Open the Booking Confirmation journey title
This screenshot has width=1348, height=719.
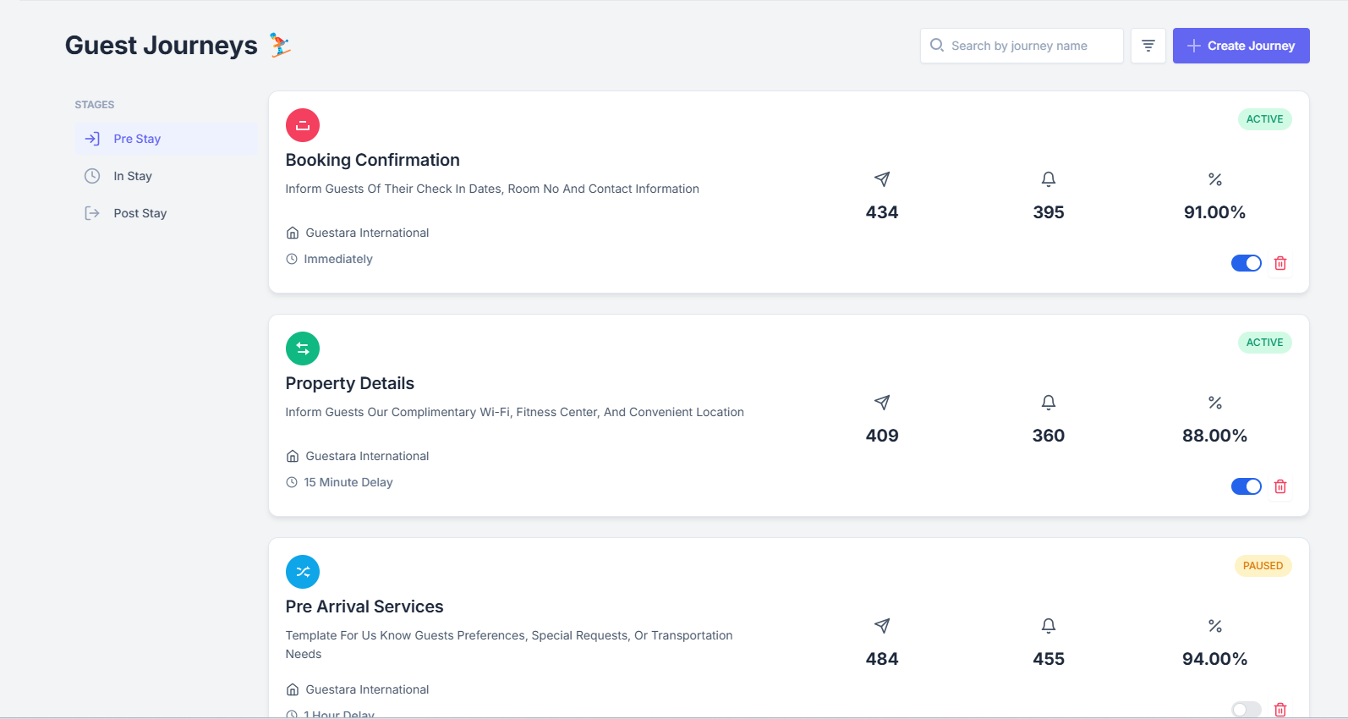pyautogui.click(x=372, y=160)
